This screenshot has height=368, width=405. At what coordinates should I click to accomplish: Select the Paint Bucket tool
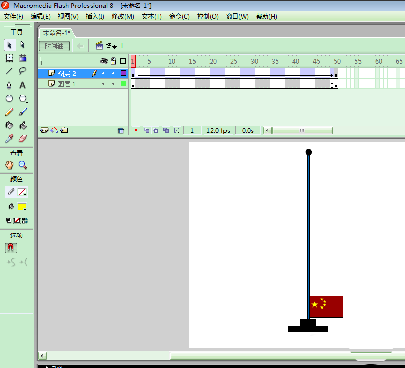pos(23,126)
